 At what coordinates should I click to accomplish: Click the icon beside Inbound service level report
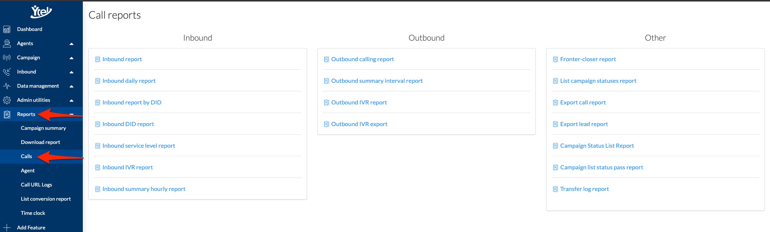[97, 145]
